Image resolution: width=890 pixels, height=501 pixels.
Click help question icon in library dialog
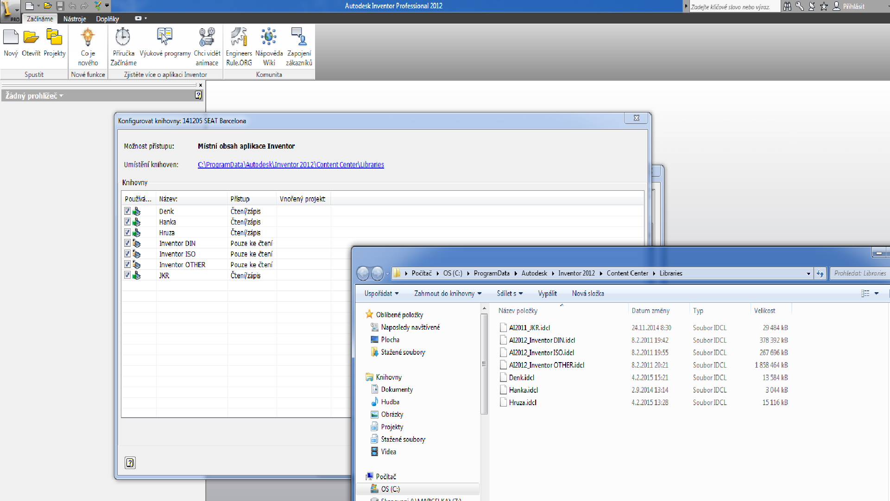pos(130,463)
